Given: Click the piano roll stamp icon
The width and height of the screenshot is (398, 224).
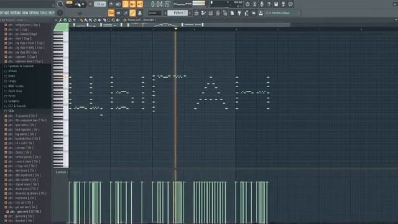Looking at the screenshot, I should click(70, 20).
